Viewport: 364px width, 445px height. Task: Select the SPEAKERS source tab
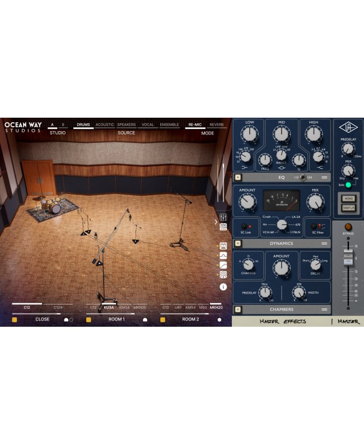tap(127, 125)
